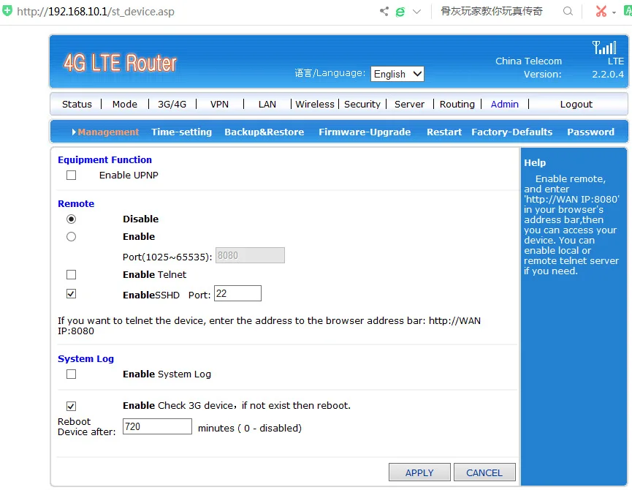Open the Time-setting menu item
The image size is (632, 490).
pos(180,132)
